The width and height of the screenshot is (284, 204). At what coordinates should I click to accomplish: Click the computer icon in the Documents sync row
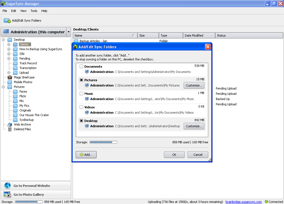(x=87, y=72)
